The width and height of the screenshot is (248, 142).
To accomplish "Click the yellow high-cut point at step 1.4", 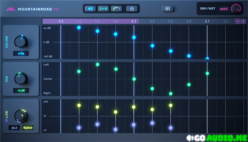I will (116, 112).
